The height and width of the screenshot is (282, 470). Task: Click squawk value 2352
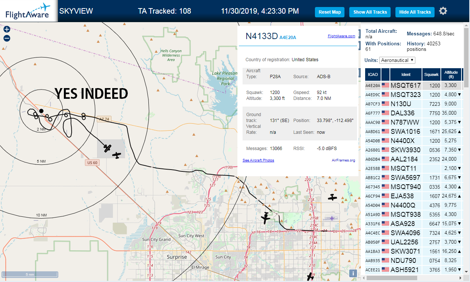435,159
